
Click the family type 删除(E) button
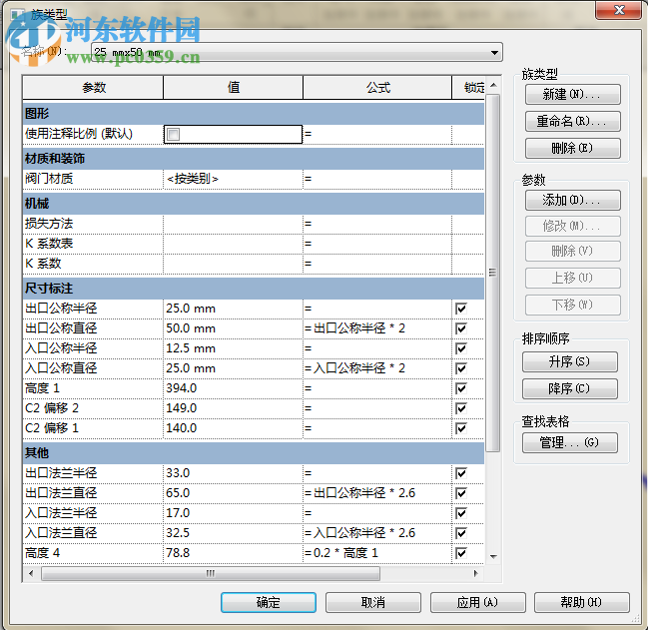573,148
